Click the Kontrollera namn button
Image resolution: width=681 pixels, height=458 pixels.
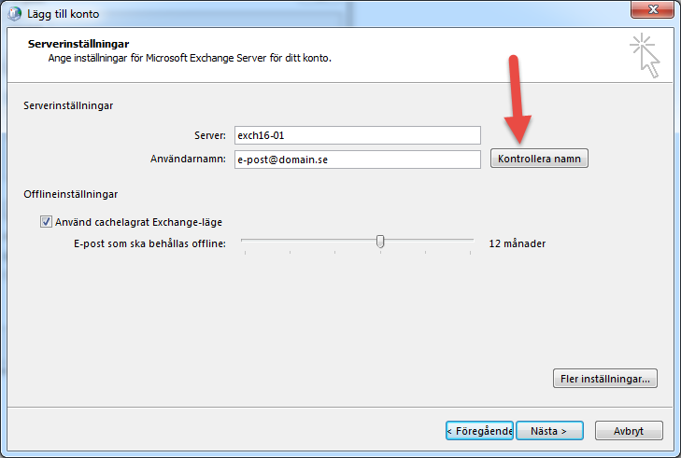point(539,159)
